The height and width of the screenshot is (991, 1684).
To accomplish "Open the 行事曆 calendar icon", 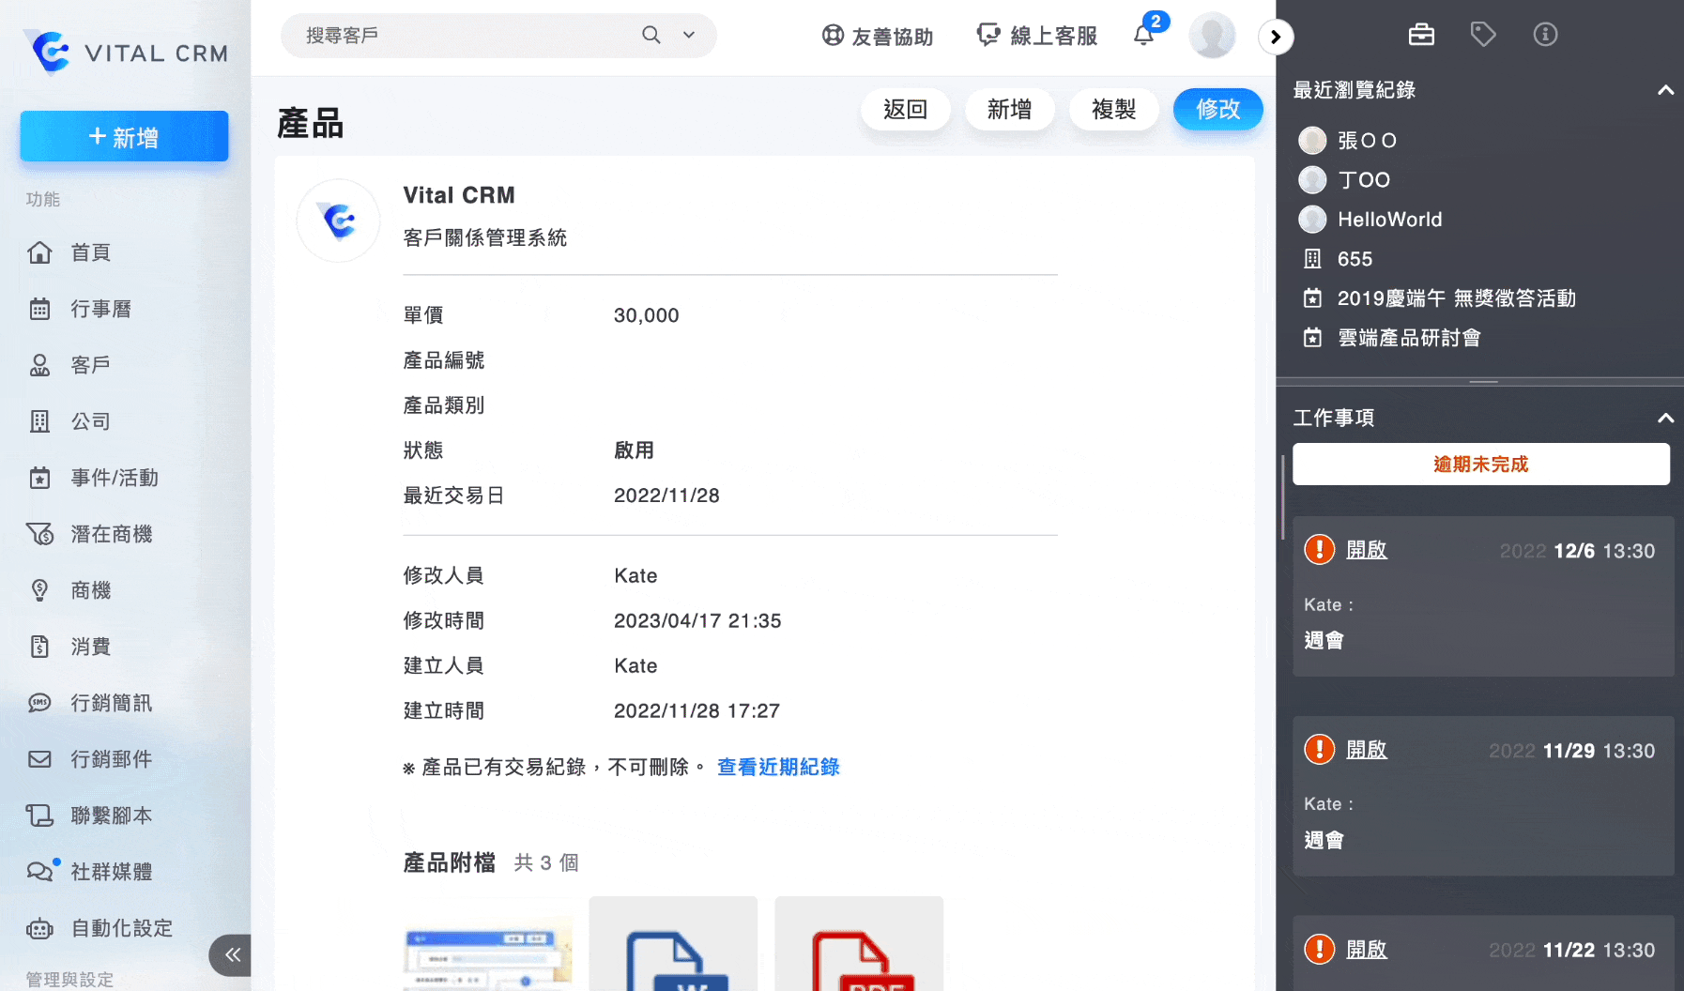I will 39,309.
